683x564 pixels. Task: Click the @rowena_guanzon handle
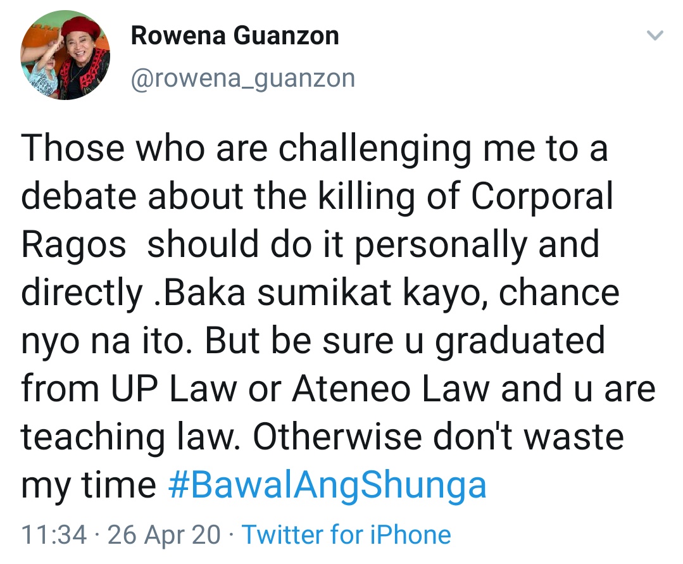coord(242,78)
